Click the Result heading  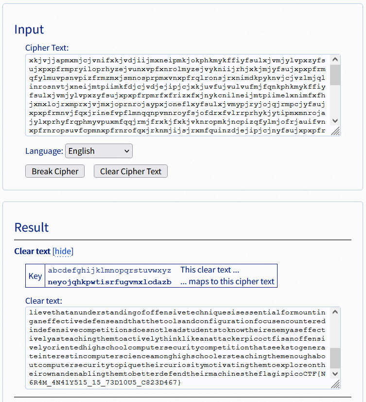pyautogui.click(x=32, y=227)
